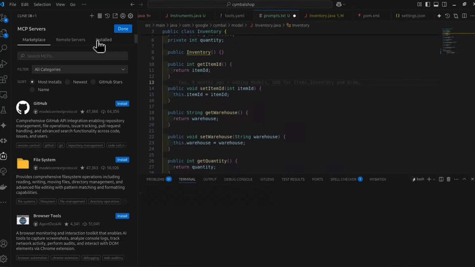Open View menu
The height and width of the screenshot is (267, 475).
60,4
